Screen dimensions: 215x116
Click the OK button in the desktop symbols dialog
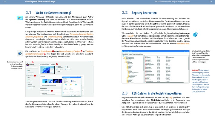[71, 95]
